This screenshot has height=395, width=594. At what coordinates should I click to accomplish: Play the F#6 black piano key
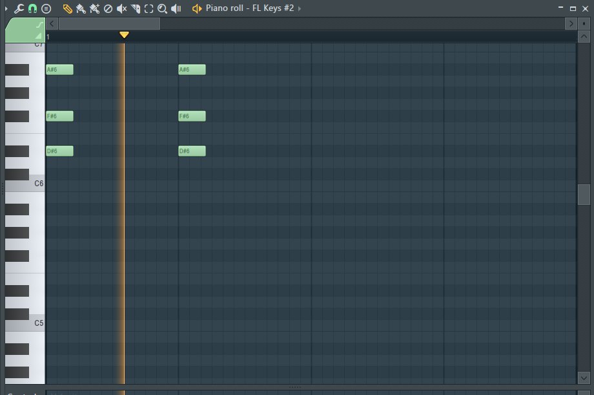point(17,116)
